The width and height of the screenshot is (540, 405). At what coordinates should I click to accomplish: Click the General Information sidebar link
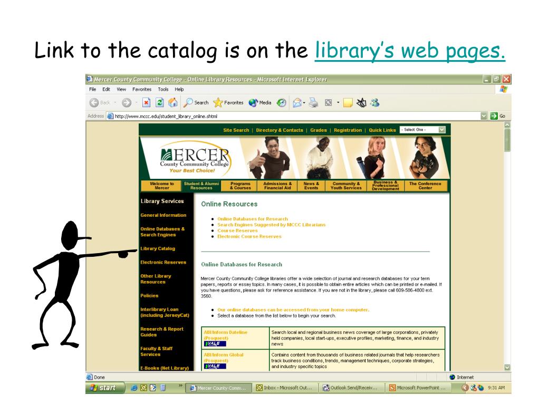point(163,215)
